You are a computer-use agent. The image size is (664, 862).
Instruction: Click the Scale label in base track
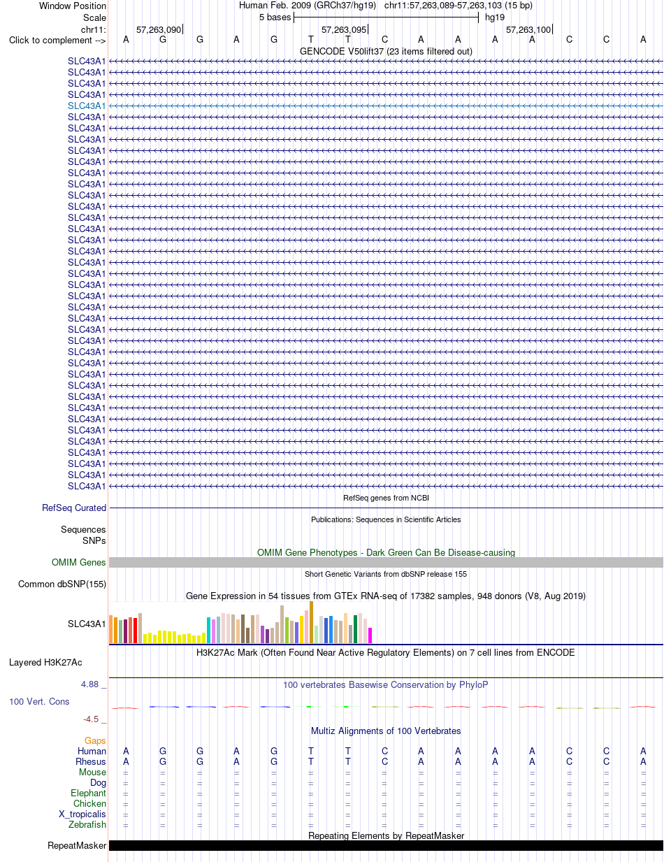pos(94,17)
